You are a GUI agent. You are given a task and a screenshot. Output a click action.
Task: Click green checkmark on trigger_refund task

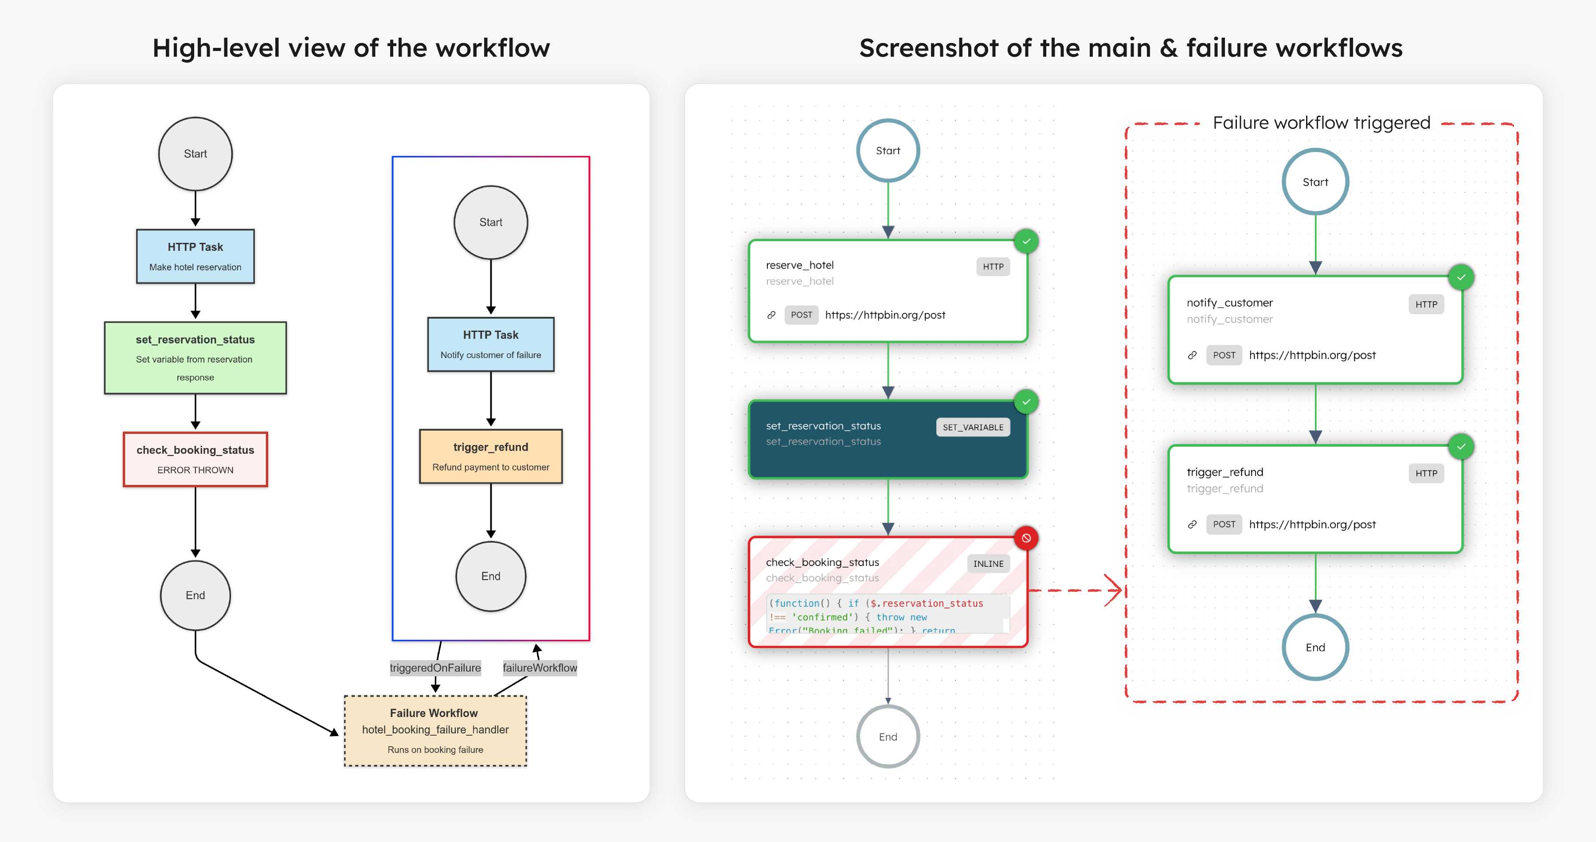(1461, 446)
